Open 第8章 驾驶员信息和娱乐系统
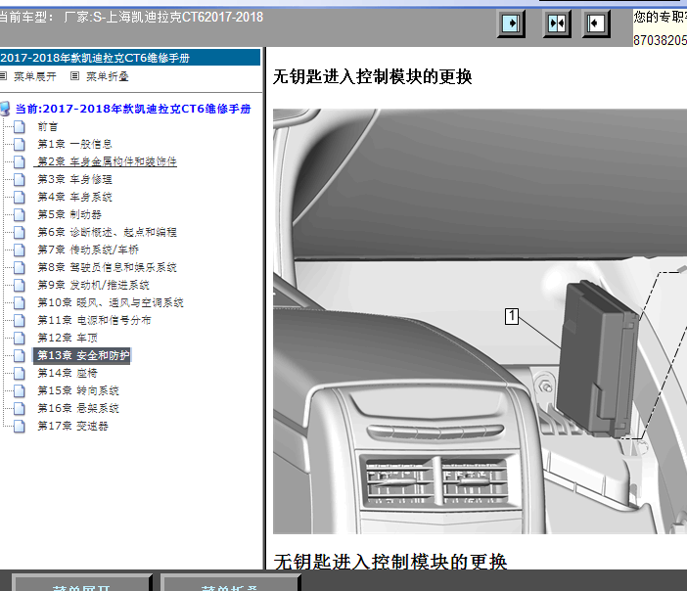 [107, 267]
